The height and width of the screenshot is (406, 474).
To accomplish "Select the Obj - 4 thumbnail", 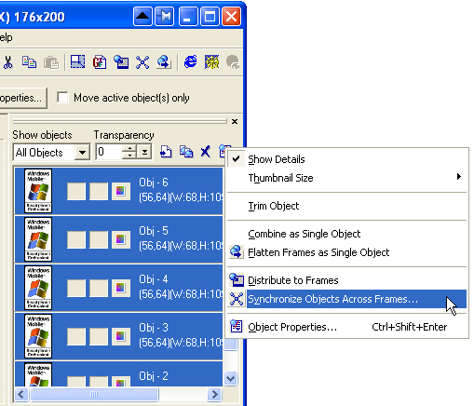I will 38,288.
